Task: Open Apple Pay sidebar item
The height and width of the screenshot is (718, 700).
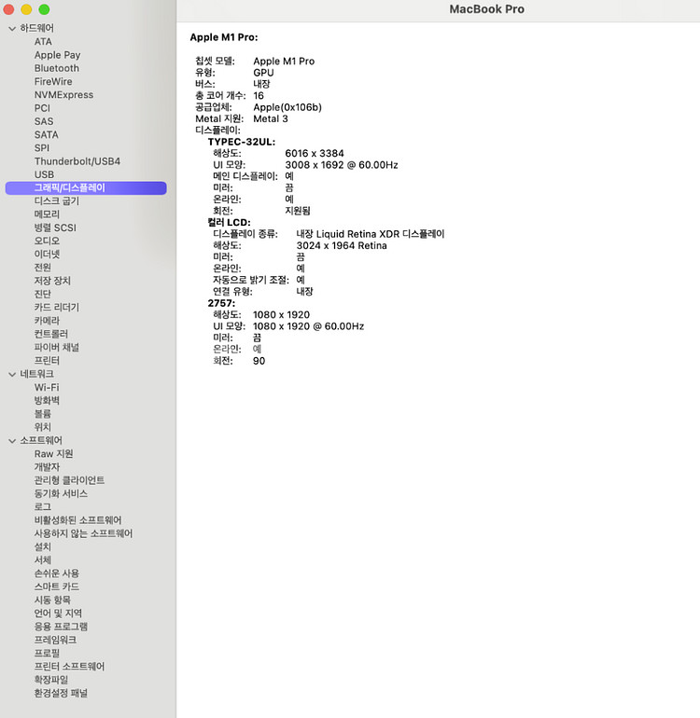Action: [57, 55]
